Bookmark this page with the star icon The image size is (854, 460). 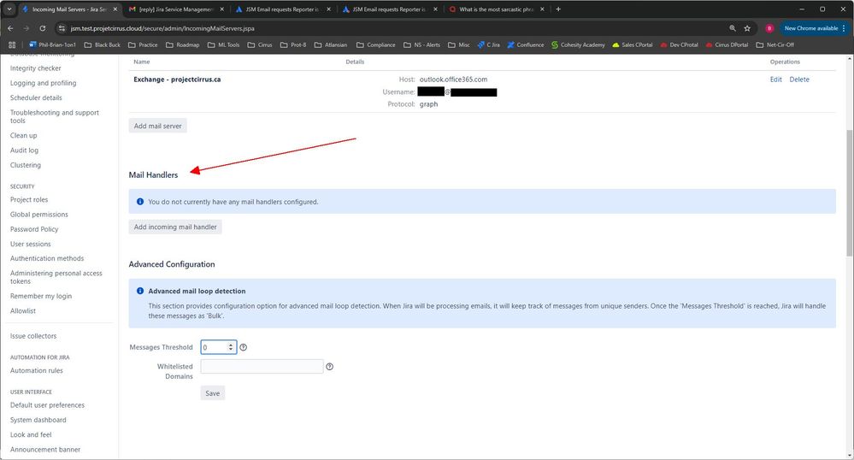pyautogui.click(x=747, y=28)
